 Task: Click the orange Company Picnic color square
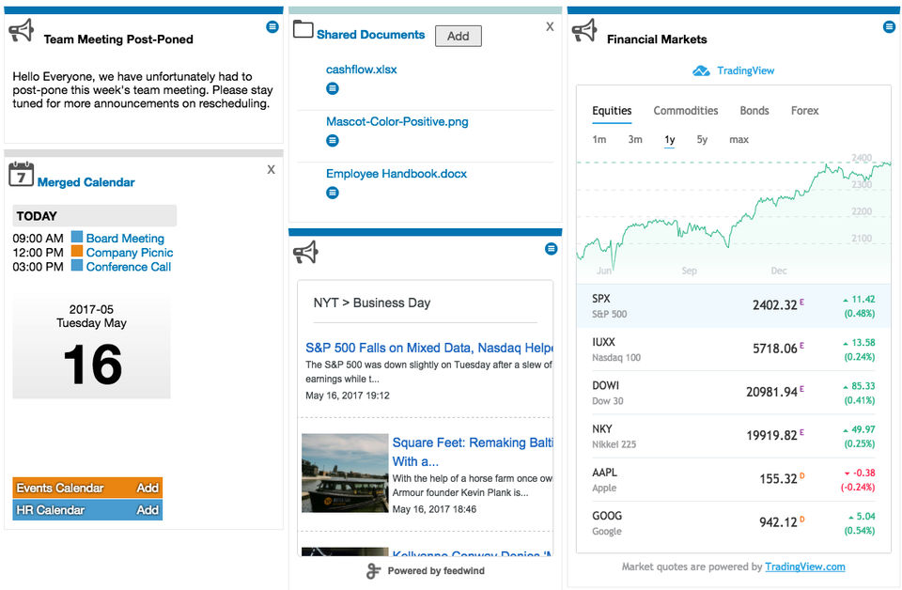tap(77, 252)
